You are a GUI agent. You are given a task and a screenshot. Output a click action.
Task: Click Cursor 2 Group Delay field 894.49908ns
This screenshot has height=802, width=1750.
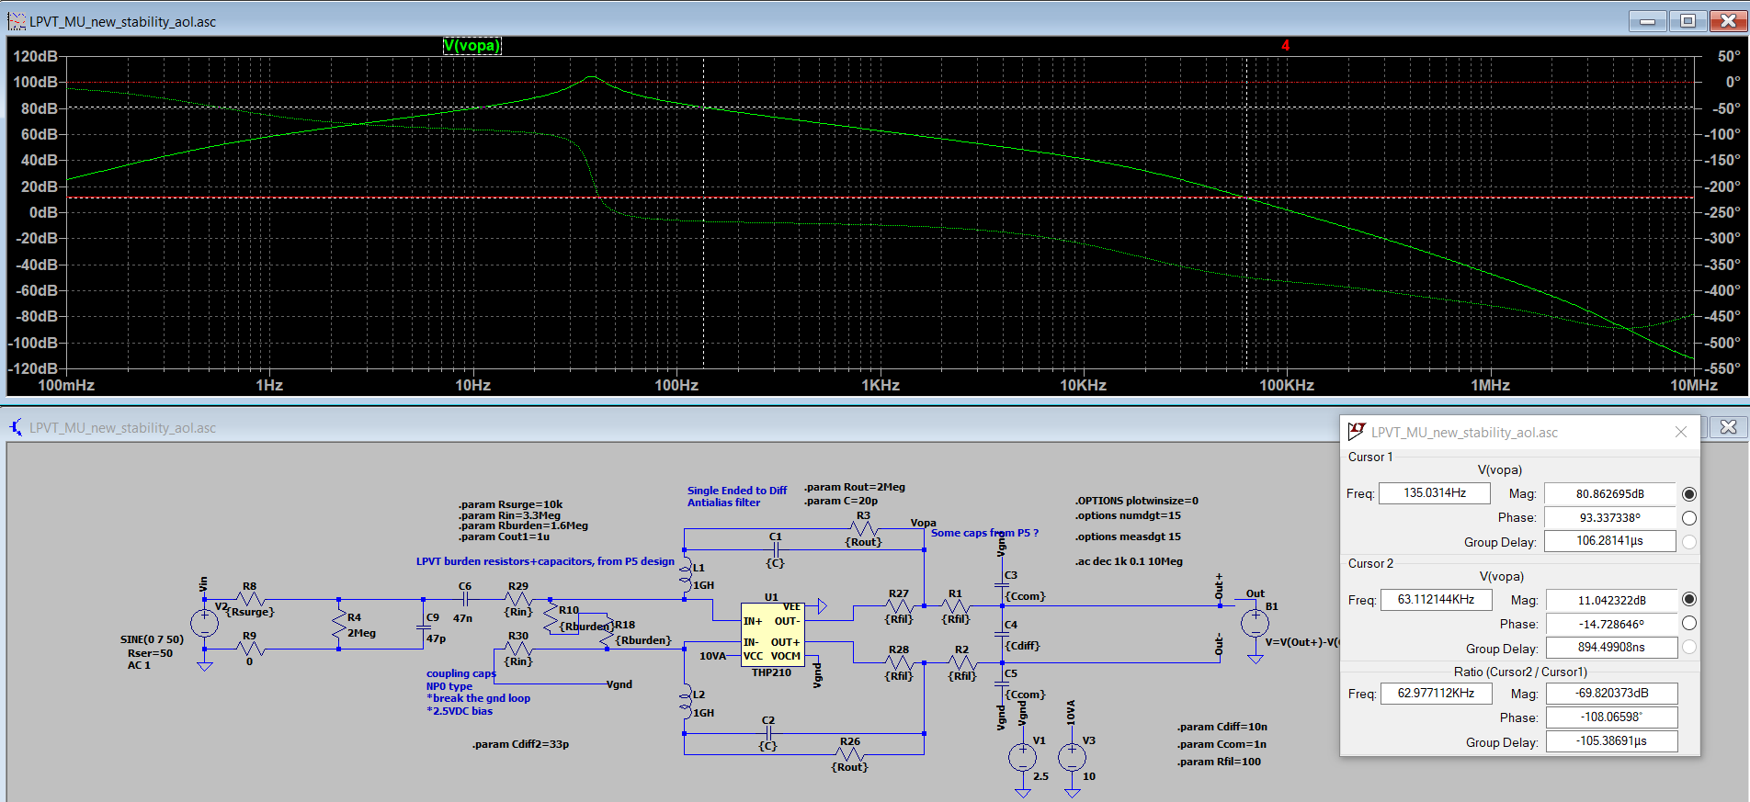point(1611,648)
